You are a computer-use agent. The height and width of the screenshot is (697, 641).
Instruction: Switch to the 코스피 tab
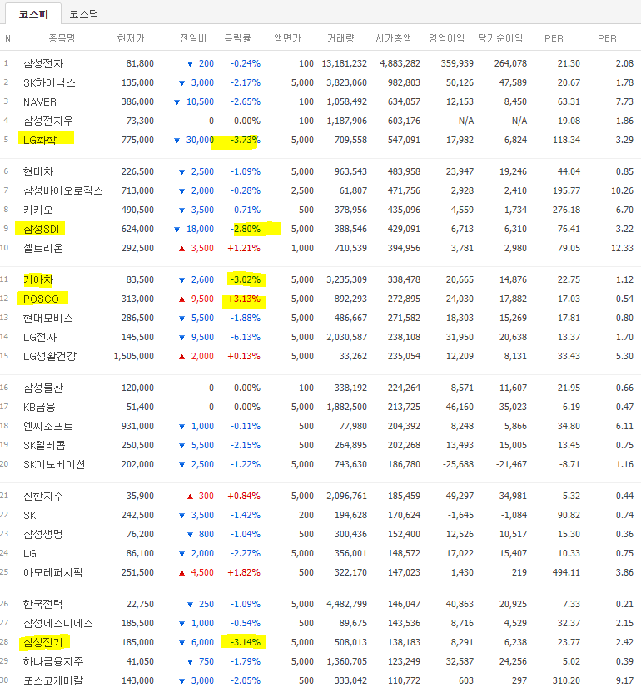click(33, 14)
